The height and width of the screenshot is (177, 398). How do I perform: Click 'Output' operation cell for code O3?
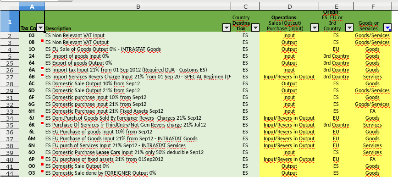coord(289,173)
